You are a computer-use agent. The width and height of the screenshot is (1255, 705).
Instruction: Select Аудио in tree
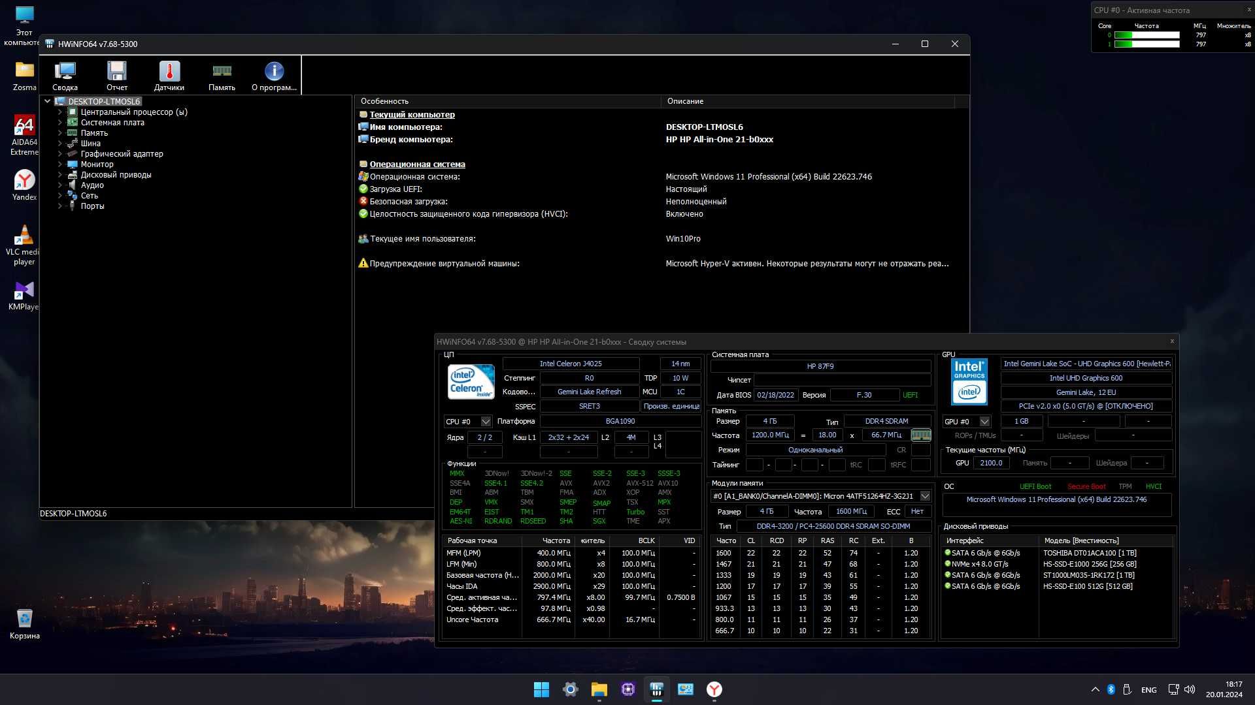tap(92, 185)
